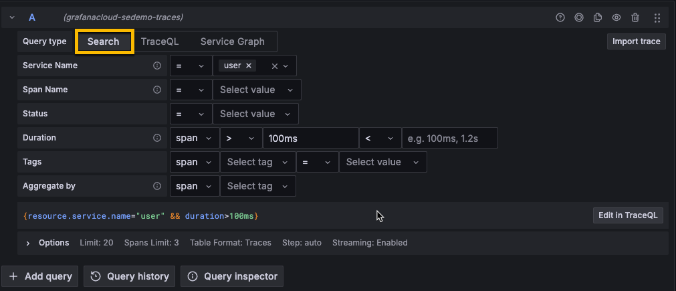Screen dimensions: 676x291
Task: Click the maximum duration input field
Action: pyautogui.click(x=449, y=138)
